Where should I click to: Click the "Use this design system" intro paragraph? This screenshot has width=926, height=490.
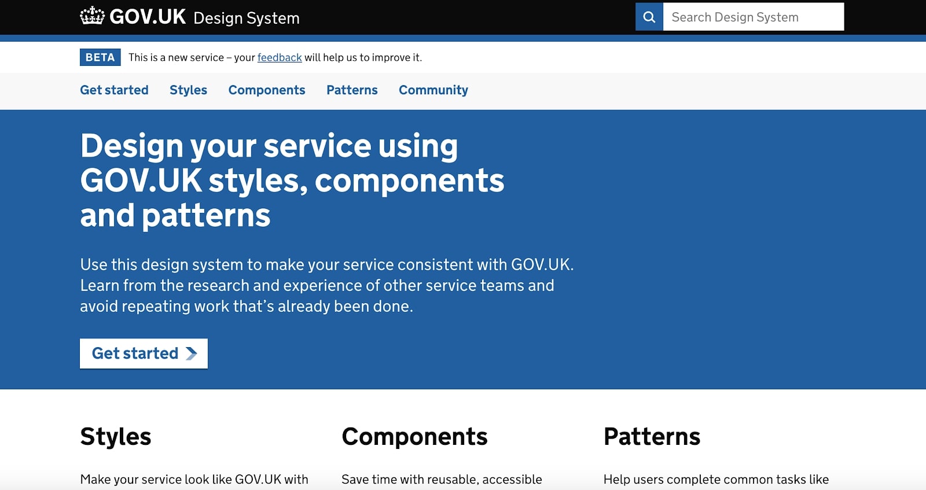click(327, 285)
